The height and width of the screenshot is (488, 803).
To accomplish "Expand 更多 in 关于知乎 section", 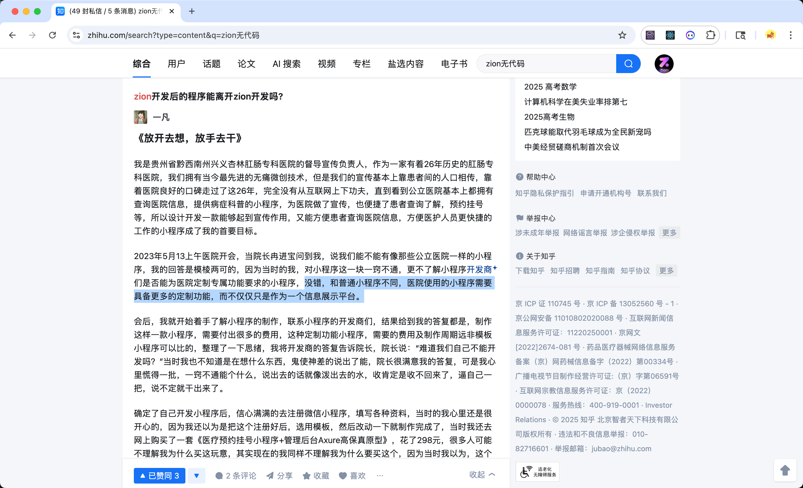I will click(x=666, y=270).
